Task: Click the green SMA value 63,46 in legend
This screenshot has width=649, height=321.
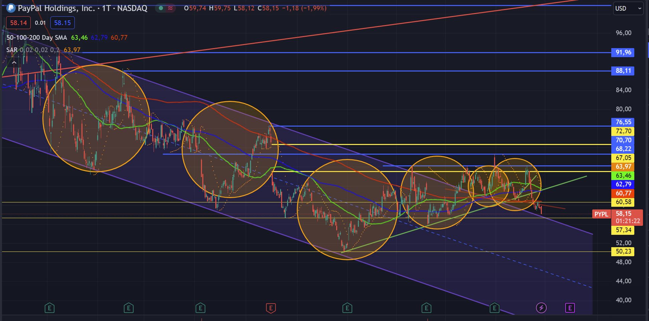Action: pos(79,37)
